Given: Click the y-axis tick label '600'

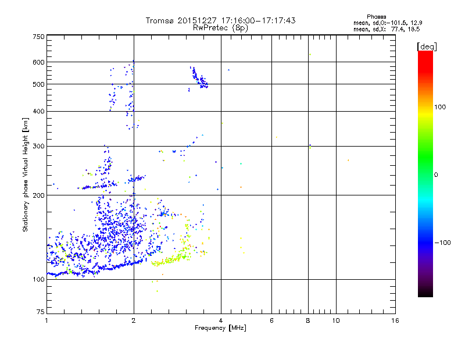Looking at the screenshot, I should [x=38, y=62].
